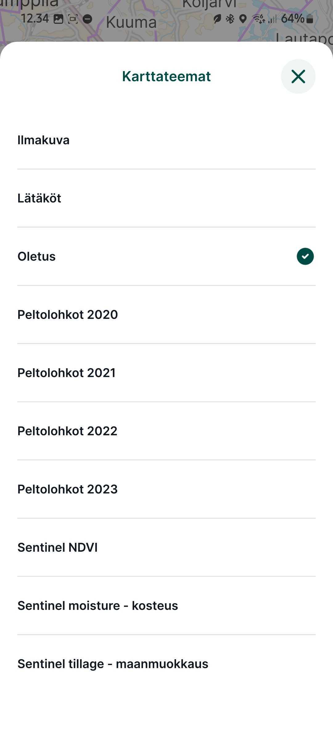Image resolution: width=333 pixels, height=741 pixels.
Task: Tap the image notification icon in status bar
Action: (x=58, y=19)
